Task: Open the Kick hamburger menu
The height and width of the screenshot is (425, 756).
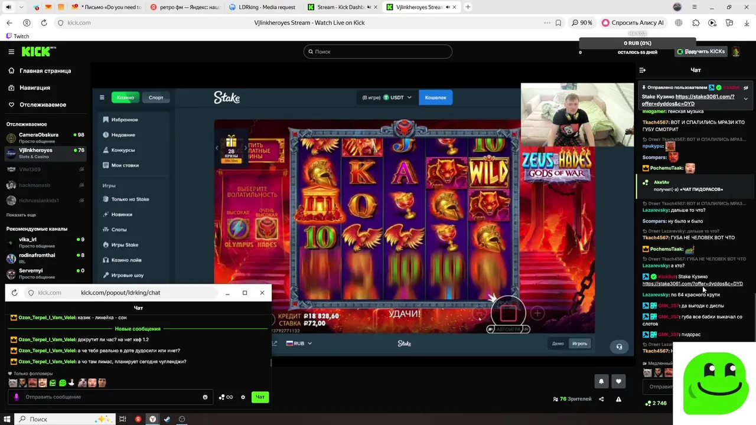Action: pyautogui.click(x=11, y=51)
